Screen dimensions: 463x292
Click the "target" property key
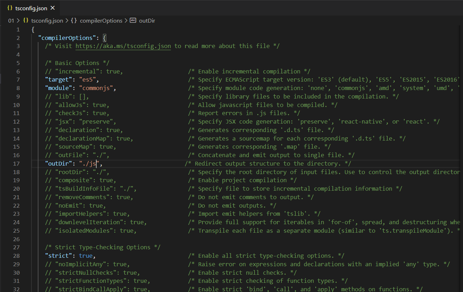58,80
